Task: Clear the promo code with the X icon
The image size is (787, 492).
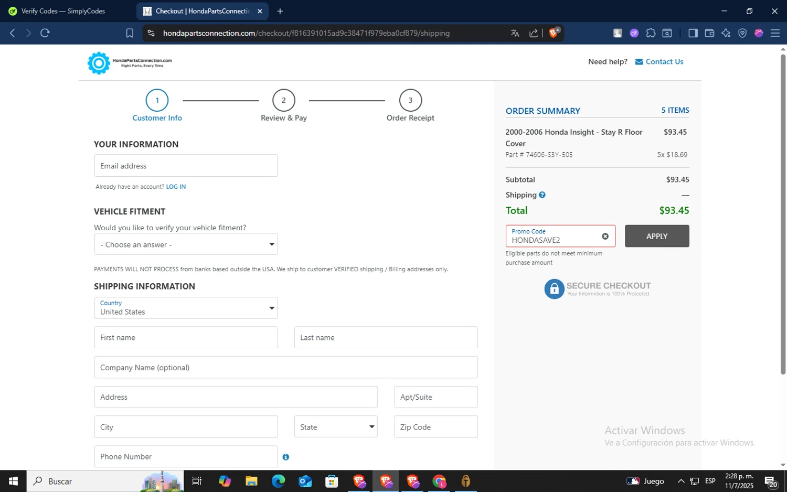Action: (605, 236)
